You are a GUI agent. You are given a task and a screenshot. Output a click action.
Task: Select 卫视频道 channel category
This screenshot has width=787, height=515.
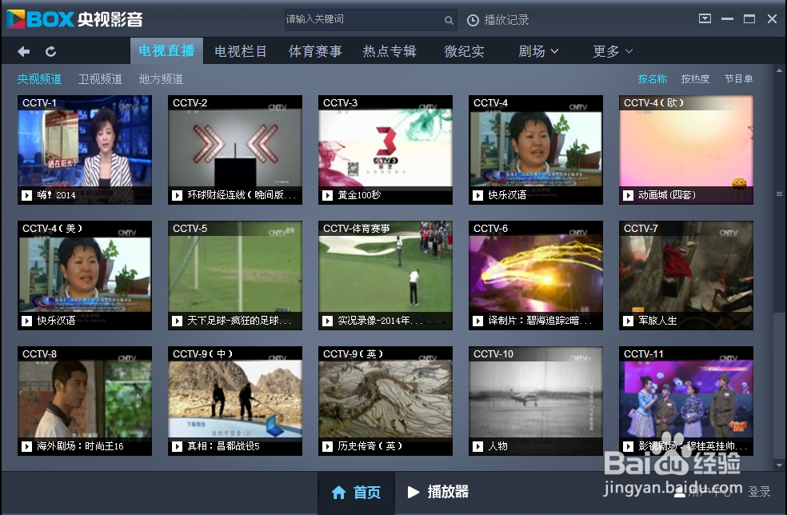(x=101, y=79)
